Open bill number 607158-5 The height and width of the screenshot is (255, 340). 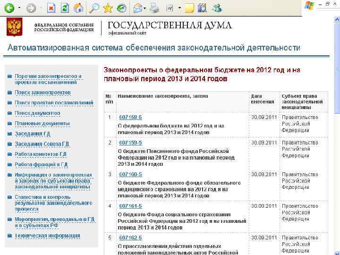[x=130, y=117]
